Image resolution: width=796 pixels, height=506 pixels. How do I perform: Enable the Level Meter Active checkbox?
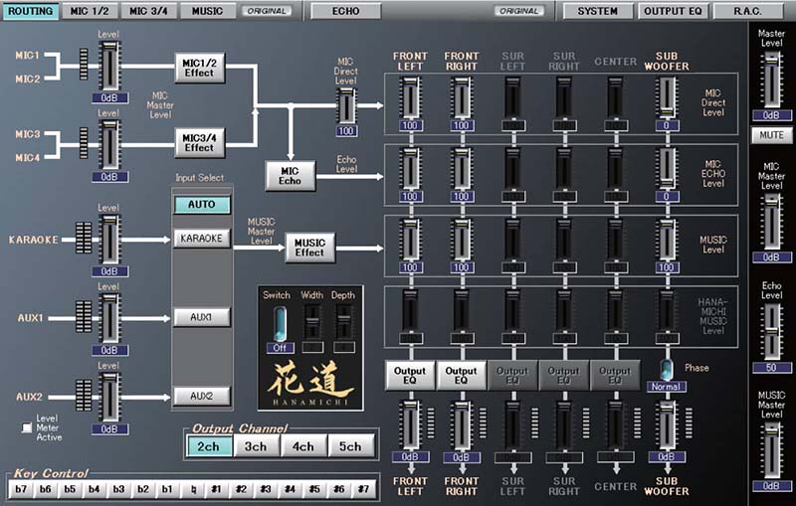tap(27, 427)
